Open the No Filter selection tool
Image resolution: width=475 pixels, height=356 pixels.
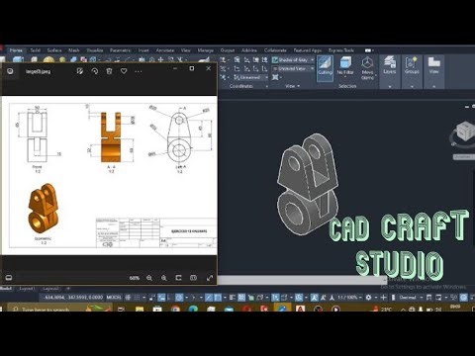345,66
